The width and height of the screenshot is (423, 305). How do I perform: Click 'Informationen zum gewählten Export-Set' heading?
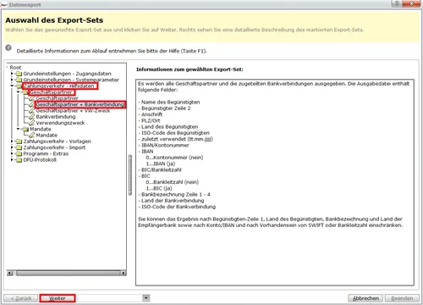pos(190,69)
